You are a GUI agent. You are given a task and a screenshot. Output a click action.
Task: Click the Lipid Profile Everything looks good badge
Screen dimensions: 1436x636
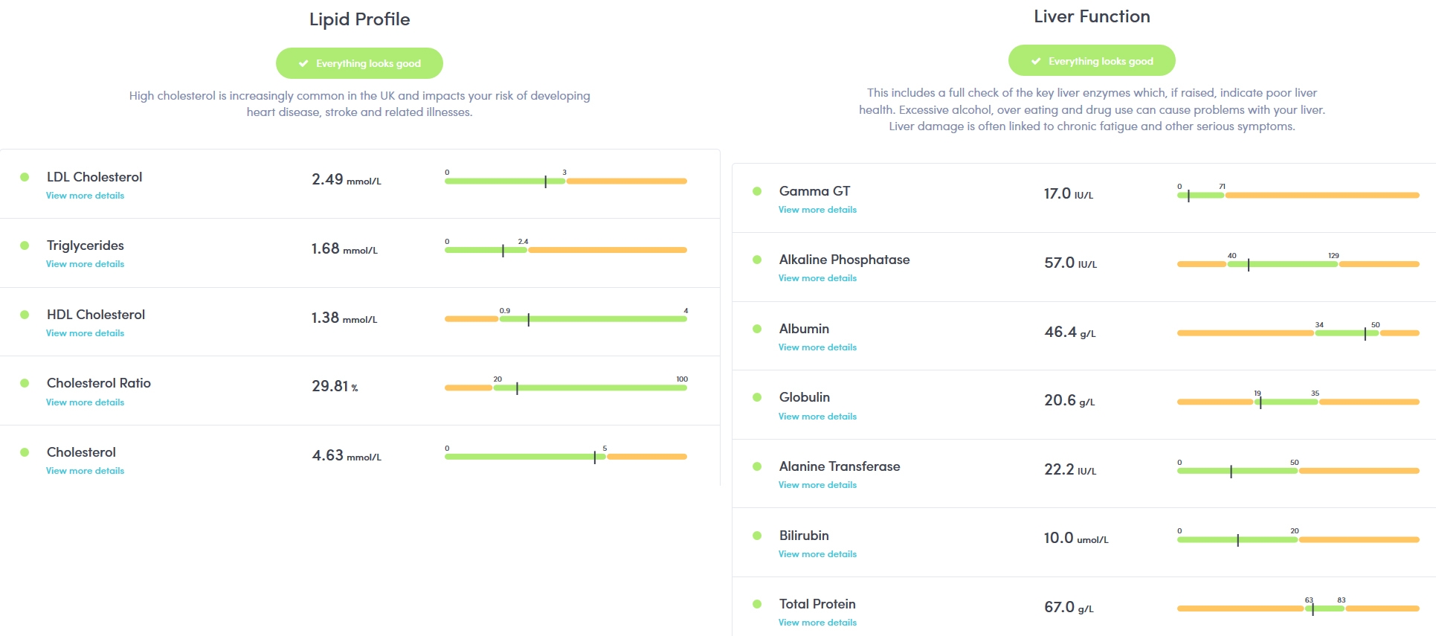[359, 63]
